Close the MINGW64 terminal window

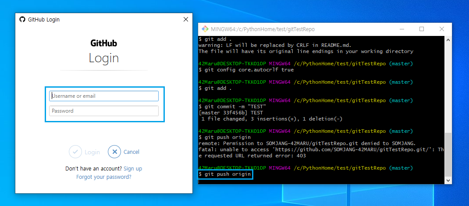441,29
